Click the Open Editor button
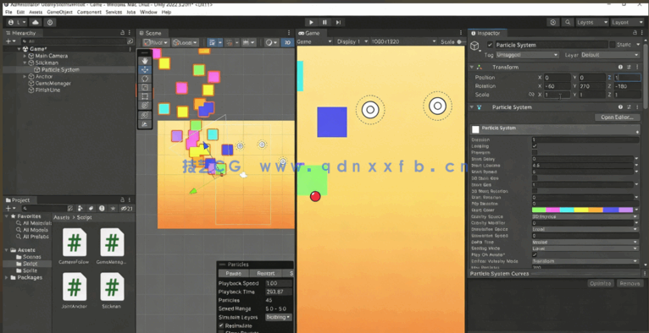The height and width of the screenshot is (333, 649). tap(617, 117)
